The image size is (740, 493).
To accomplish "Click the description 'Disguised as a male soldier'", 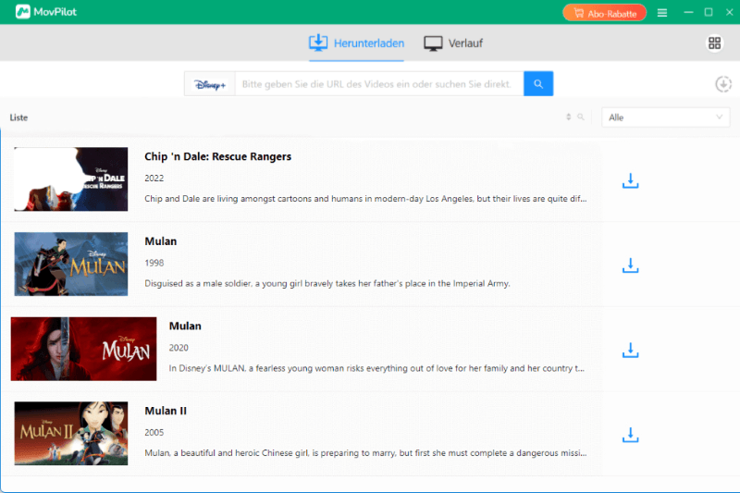I will (327, 284).
